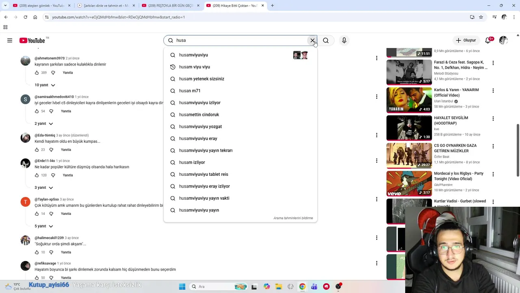Expand the 3 yanıt replies
Screen dimensions: 520x293
(x=44, y=188)
